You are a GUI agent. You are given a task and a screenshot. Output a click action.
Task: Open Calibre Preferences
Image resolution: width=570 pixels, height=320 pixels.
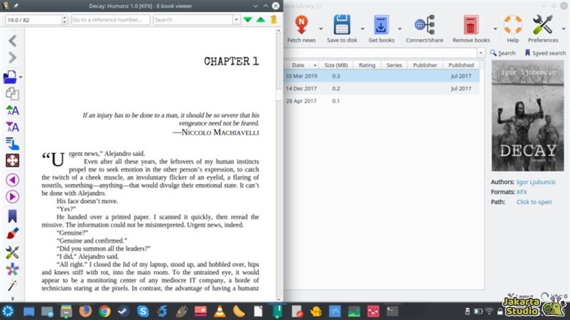click(x=543, y=25)
